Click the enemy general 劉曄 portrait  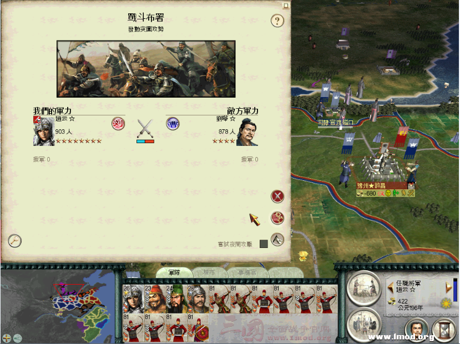click(247, 131)
